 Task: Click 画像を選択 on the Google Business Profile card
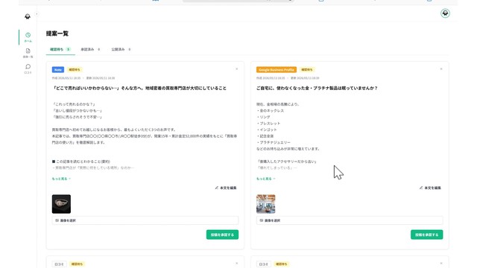click(x=350, y=220)
